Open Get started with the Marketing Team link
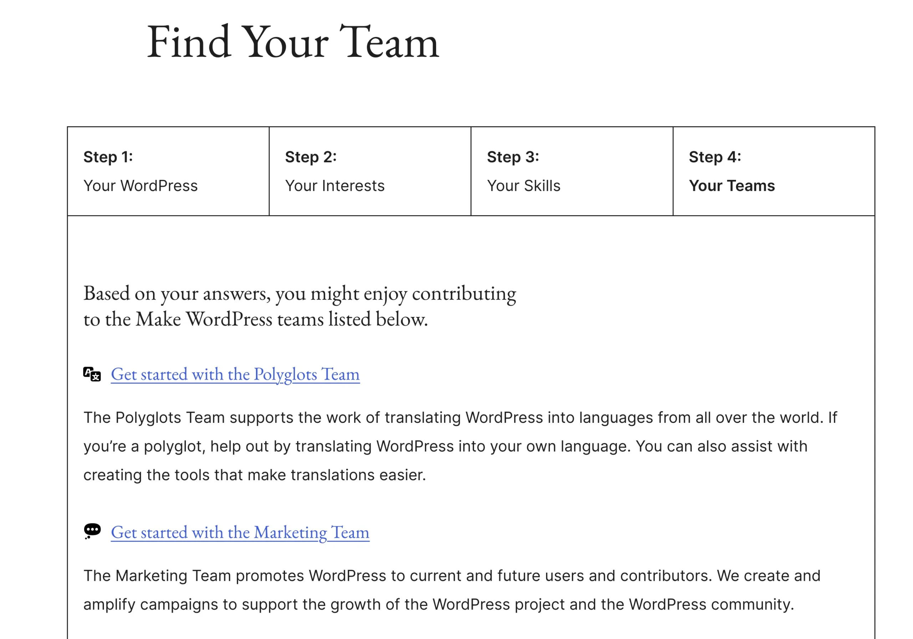 (x=240, y=532)
